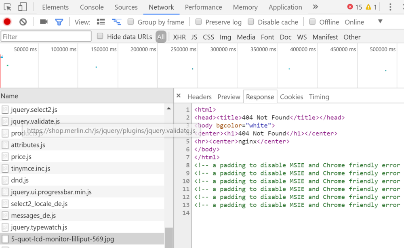Click the capture screenshots camera icon
This screenshot has width=404, height=248.
click(x=44, y=22)
